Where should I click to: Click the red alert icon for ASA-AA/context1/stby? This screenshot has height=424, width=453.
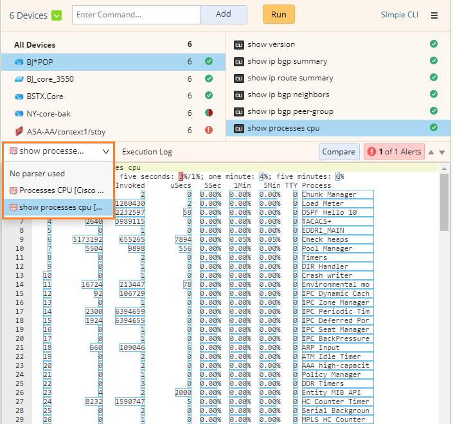point(208,130)
